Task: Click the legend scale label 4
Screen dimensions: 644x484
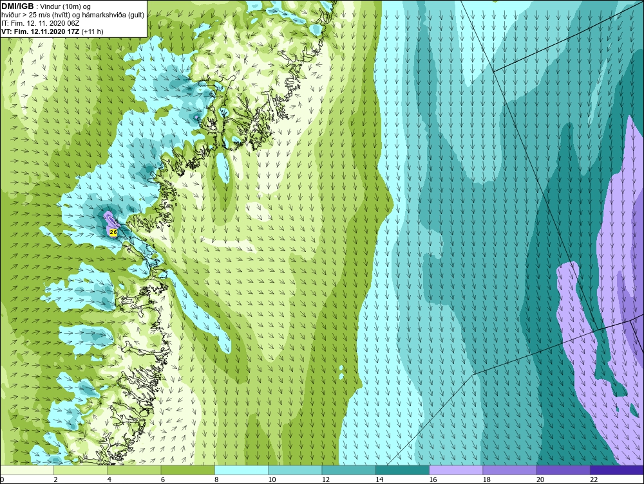Action: pyautogui.click(x=109, y=480)
